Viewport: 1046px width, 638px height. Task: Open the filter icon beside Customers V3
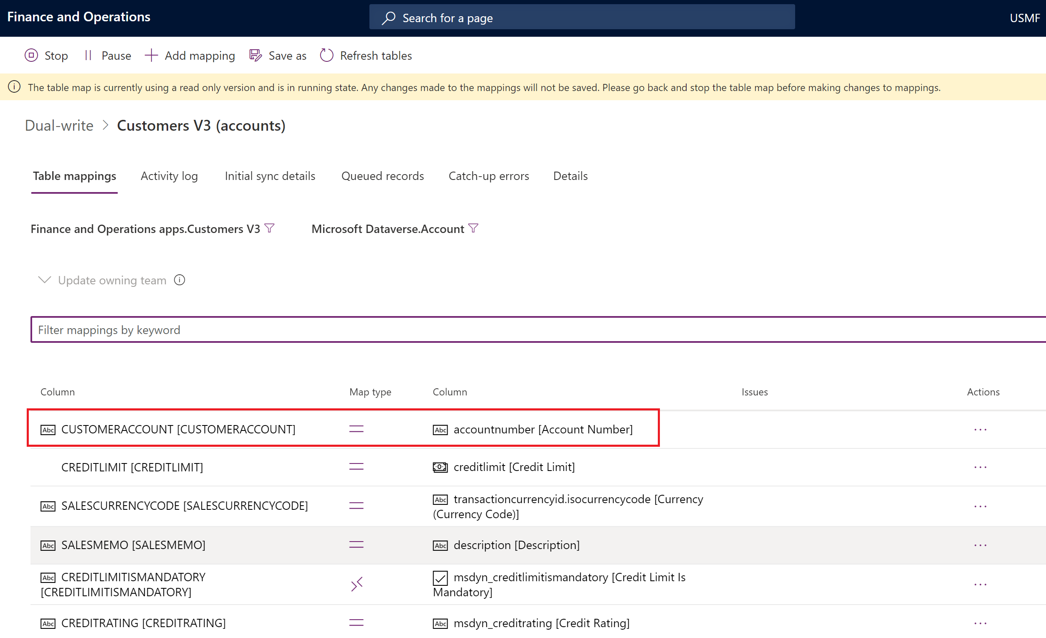[x=269, y=228]
